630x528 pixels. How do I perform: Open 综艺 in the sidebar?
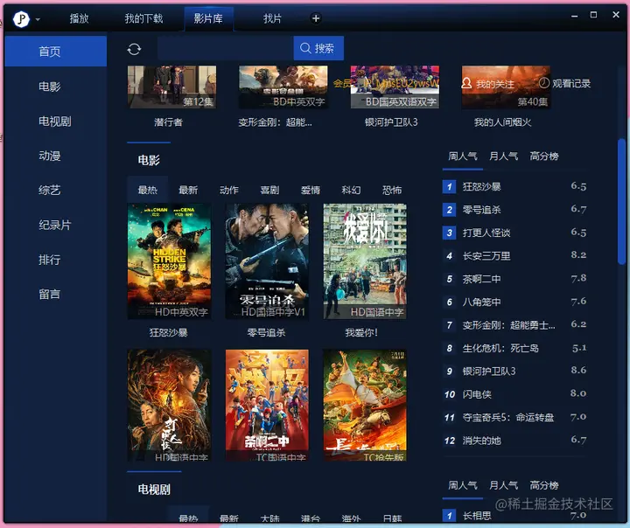click(49, 191)
